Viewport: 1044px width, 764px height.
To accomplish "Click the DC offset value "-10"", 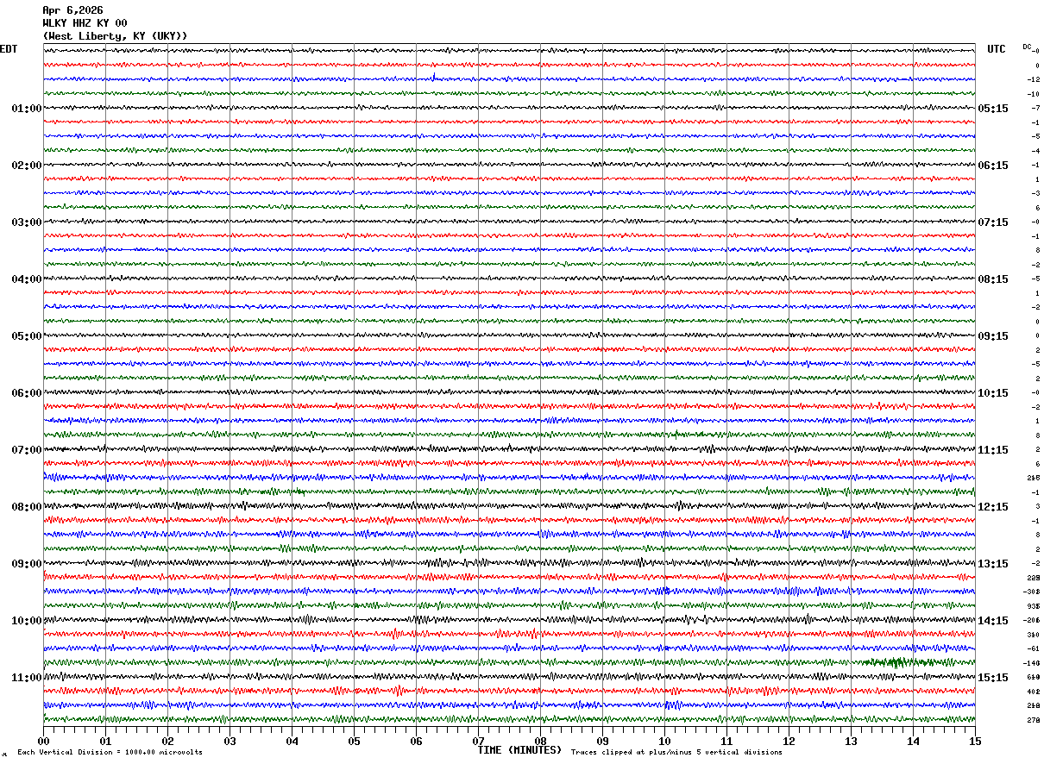I will click(1034, 94).
